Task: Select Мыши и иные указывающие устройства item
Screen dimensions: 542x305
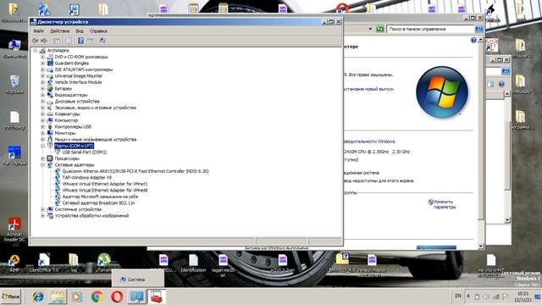Action: (96, 139)
